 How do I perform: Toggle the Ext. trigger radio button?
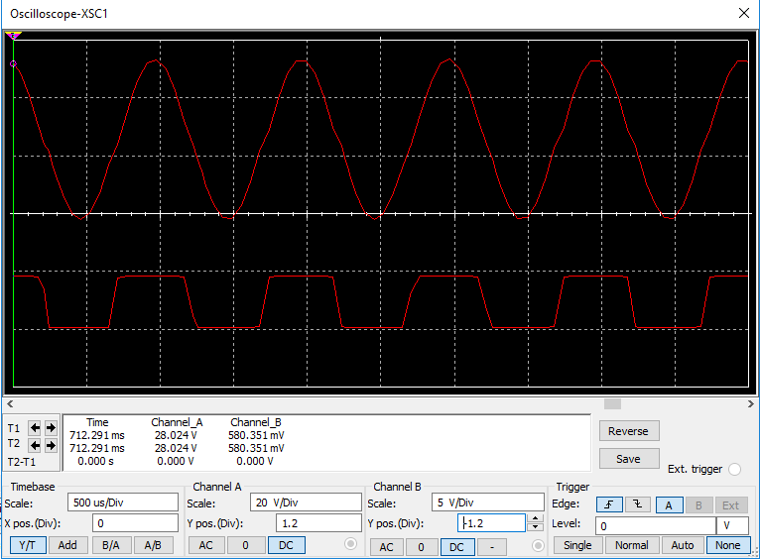coord(734,470)
